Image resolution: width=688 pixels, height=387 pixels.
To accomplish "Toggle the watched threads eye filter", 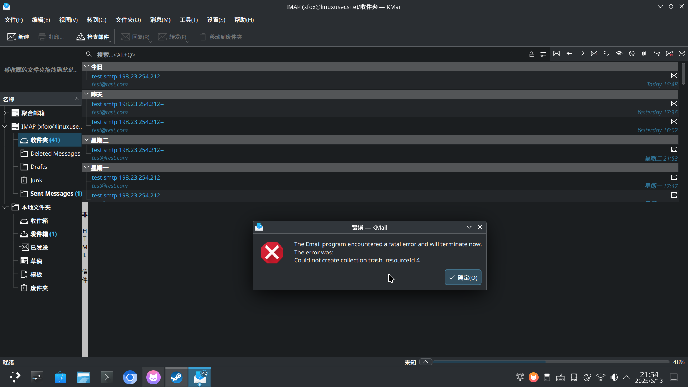I will [x=619, y=53].
